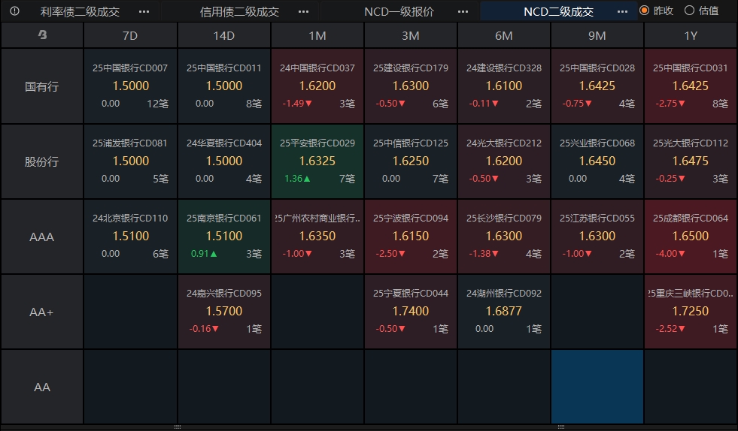Select the 估值 radio option
The height and width of the screenshot is (431, 738).
click(x=701, y=11)
